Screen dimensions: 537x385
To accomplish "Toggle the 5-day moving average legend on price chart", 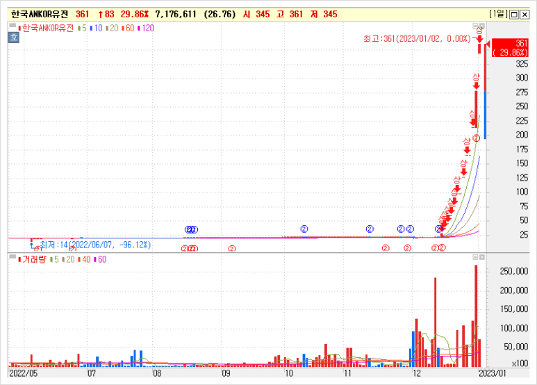I will coord(83,28).
